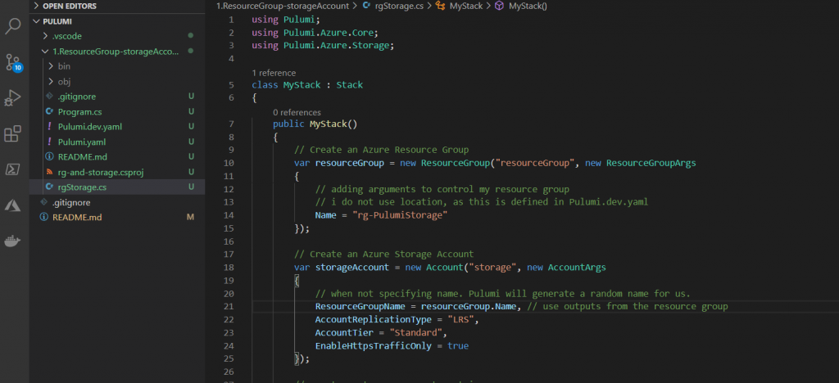Open Run and Debug view
Screen dimensions: 839x383
click(13, 98)
